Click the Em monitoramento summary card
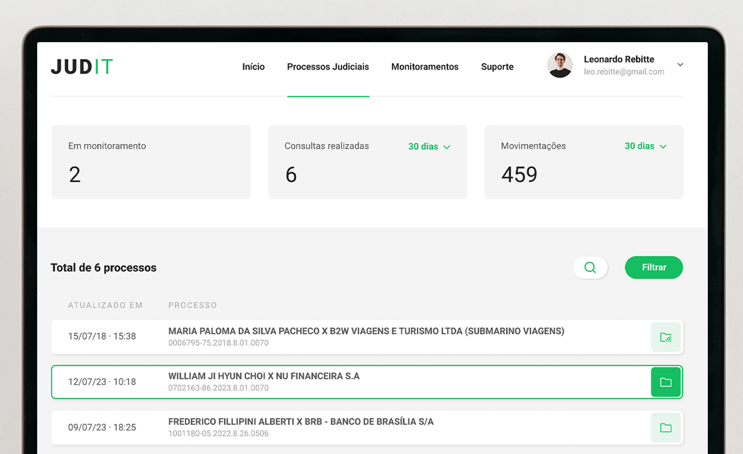This screenshot has width=743, height=454. coord(151,162)
